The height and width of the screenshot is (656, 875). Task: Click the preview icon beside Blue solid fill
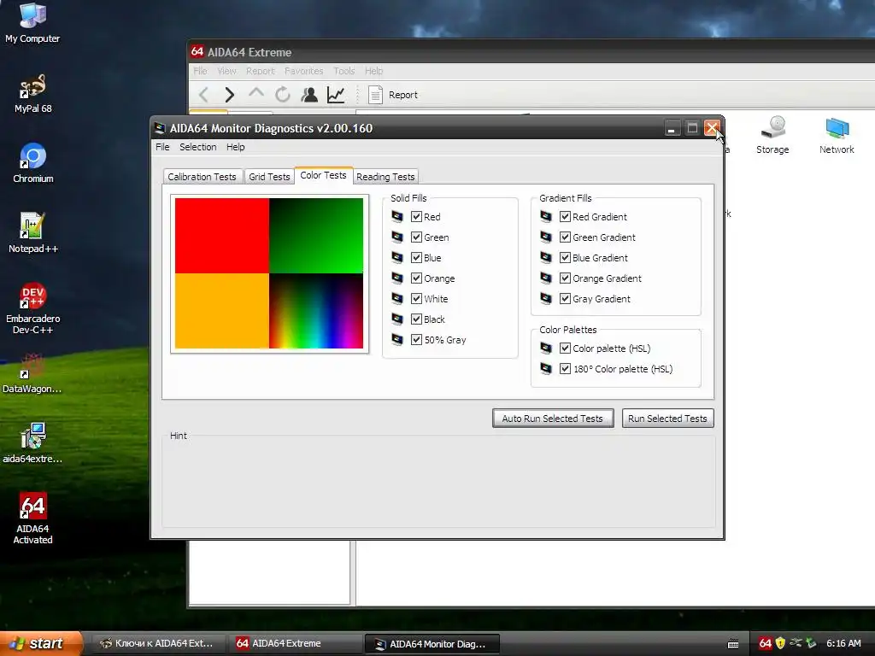[x=396, y=258]
